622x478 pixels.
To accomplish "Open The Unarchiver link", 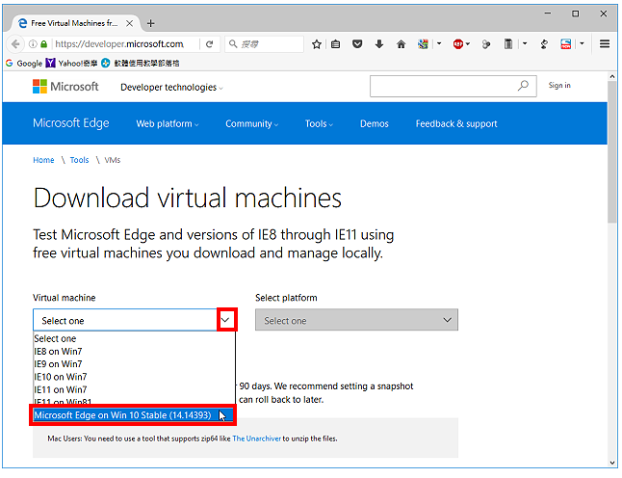I will point(256,438).
